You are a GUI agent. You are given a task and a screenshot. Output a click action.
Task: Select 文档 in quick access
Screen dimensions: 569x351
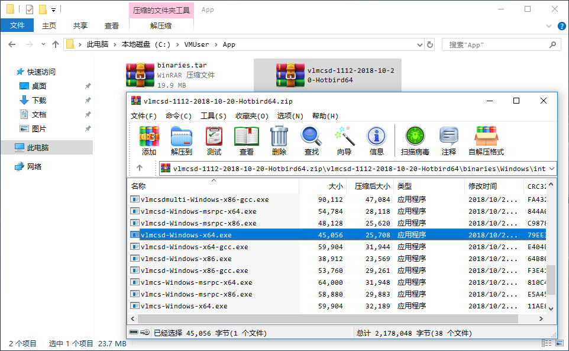click(39, 115)
